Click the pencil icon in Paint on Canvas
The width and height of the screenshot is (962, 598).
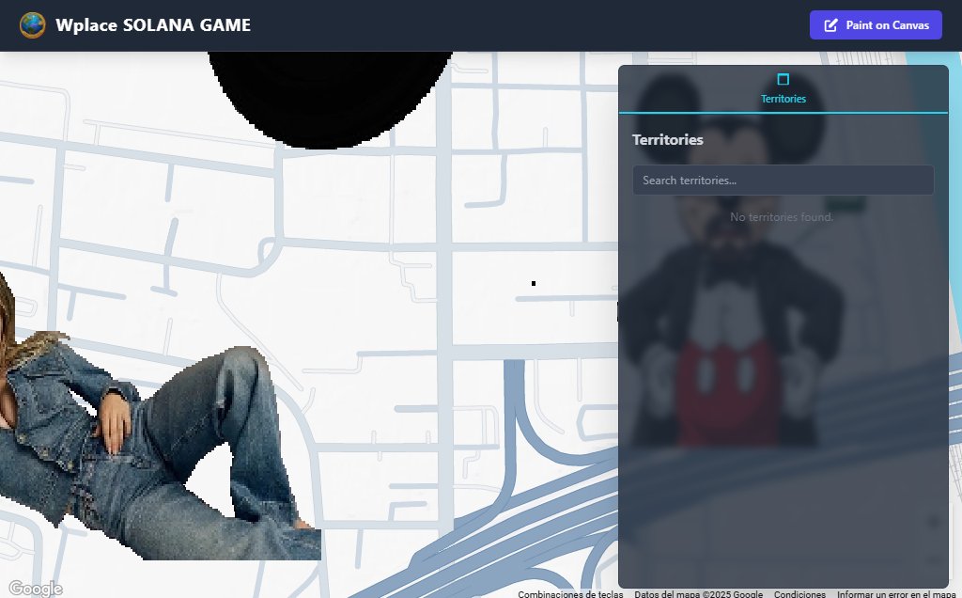click(x=830, y=25)
